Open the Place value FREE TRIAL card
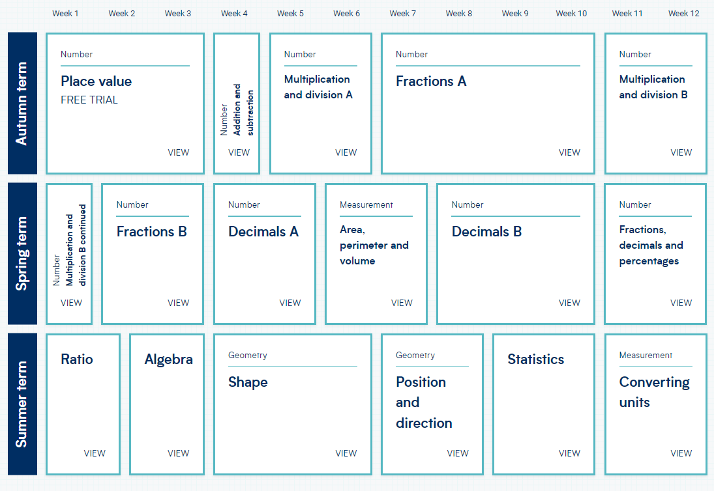This screenshot has width=714, height=491. 125,103
